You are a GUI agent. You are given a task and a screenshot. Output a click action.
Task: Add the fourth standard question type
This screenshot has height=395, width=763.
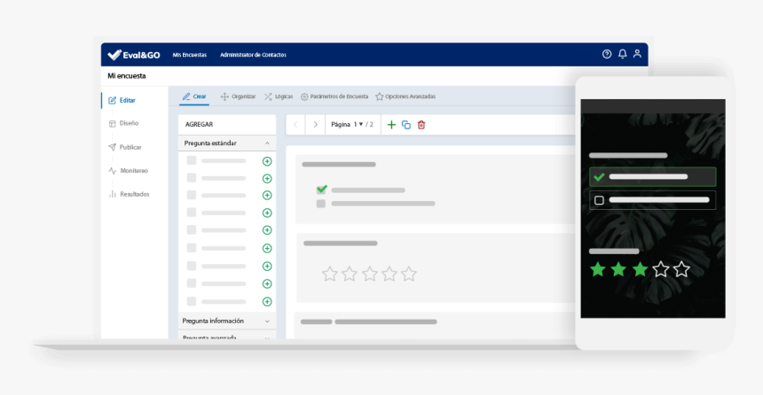coord(267,213)
